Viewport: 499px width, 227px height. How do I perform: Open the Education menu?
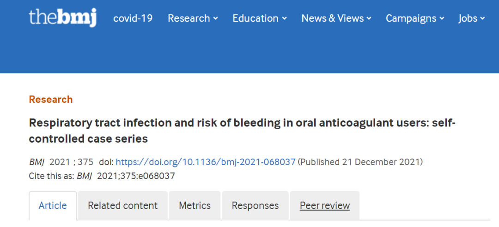(256, 18)
